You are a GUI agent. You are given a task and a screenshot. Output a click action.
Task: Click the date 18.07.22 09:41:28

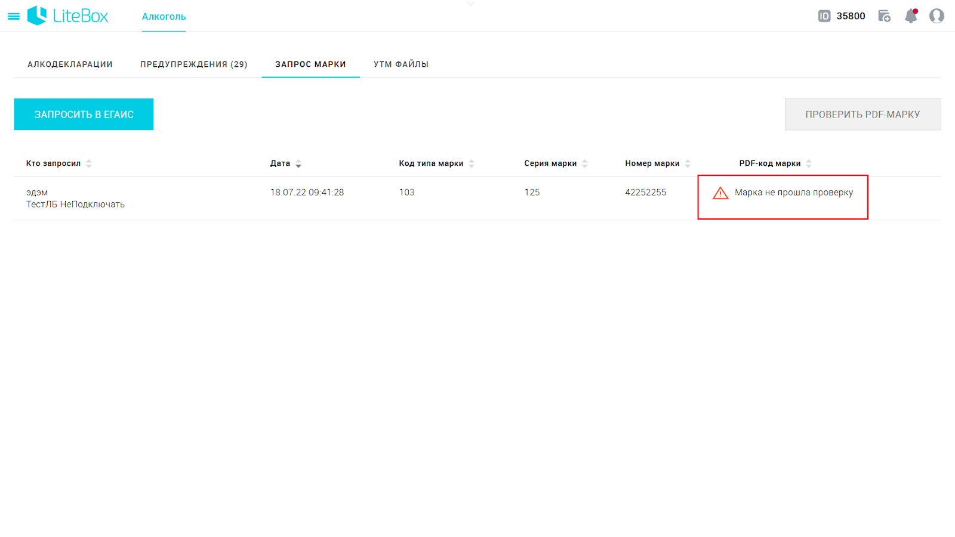307,192
